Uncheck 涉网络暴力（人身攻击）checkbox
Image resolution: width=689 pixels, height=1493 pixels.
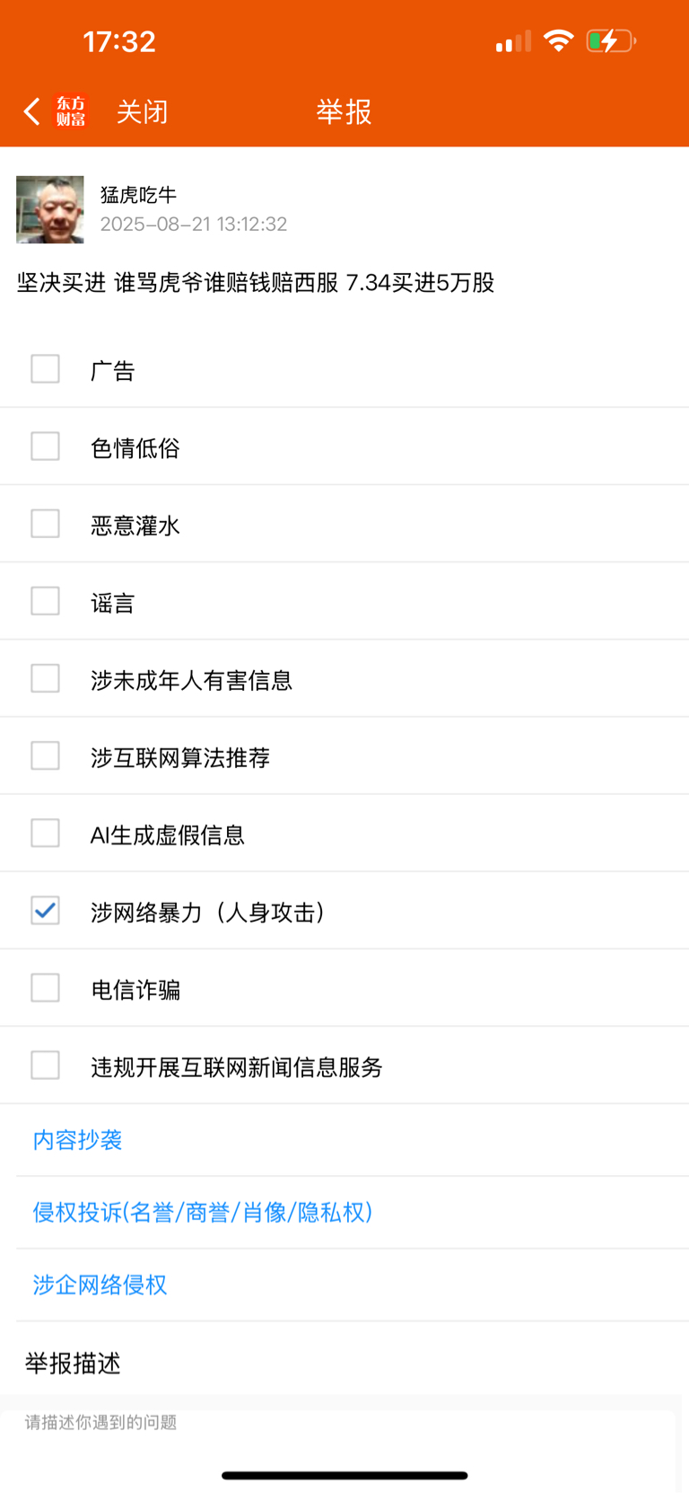[x=45, y=910]
